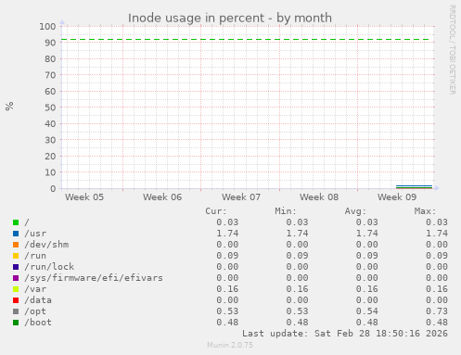Click the Last update timestamp text
This screenshot has height=355, width=461.
[345, 334]
